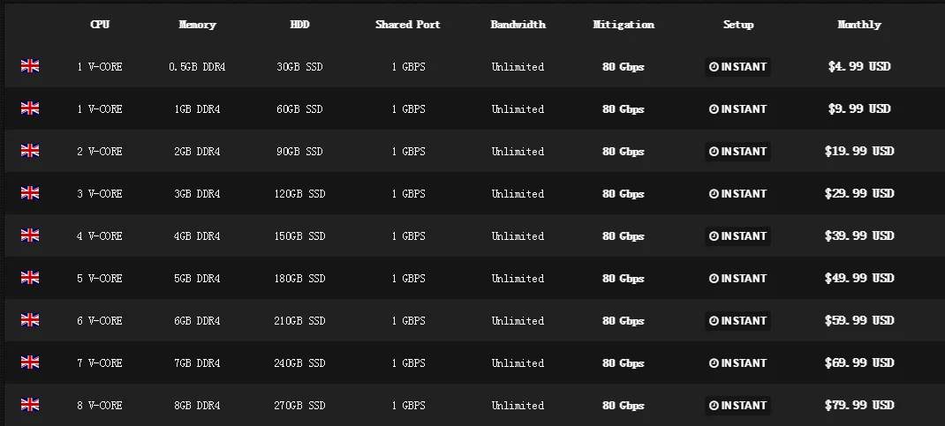This screenshot has width=945, height=426.
Task: Choose the INSTANT setup badge on 8 V-CORE row
Action: [737, 405]
